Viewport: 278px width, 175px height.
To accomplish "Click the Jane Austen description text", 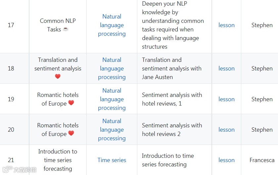I will (172, 68).
